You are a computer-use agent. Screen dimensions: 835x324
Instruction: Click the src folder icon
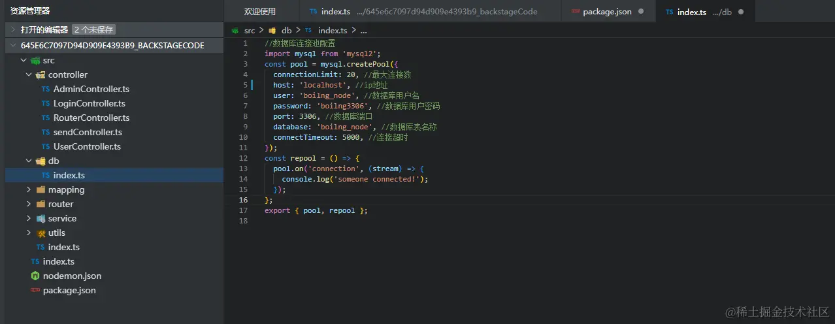click(35, 60)
